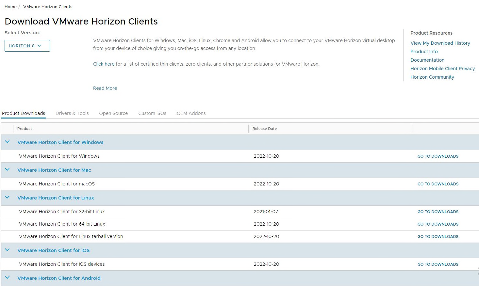479x286 pixels.
Task: Collapse VMware Horizon Client for Mac chevron
Action: click(7, 170)
